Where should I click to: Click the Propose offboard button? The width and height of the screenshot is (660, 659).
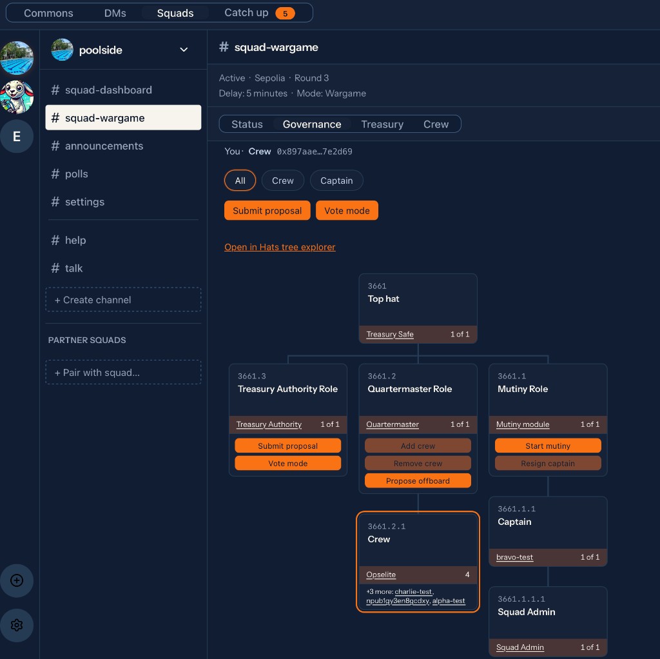tap(418, 480)
